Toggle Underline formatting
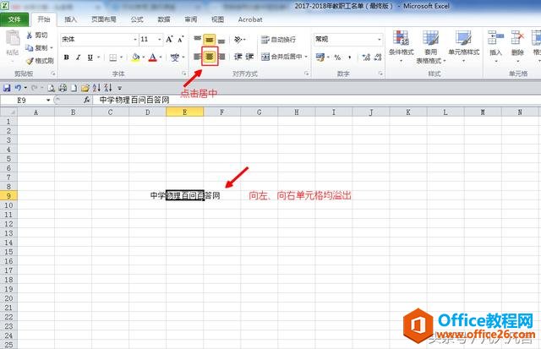Image resolution: width=541 pixels, height=349 pixels. tap(90, 57)
